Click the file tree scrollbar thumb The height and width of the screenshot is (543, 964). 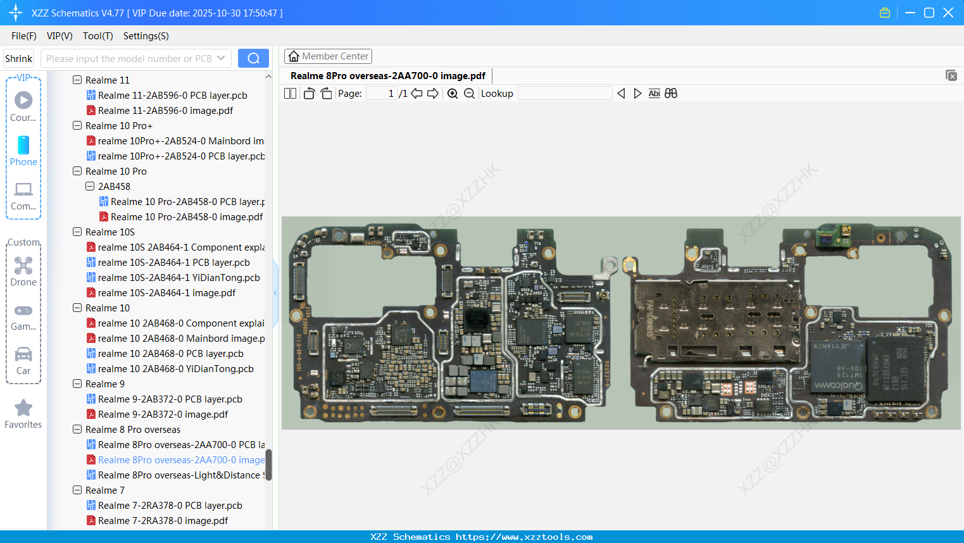tap(268, 465)
